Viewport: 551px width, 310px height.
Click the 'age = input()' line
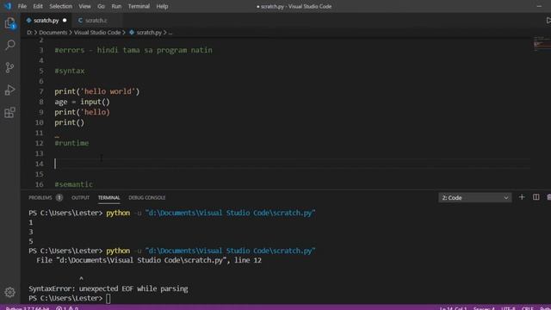coord(83,102)
